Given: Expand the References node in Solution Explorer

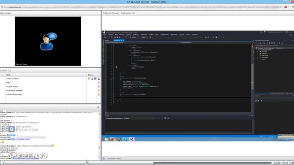Looking at the screenshot, I should [x=258, y=54].
